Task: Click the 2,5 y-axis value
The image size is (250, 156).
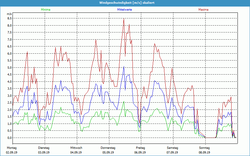Action: click(x=10, y=103)
